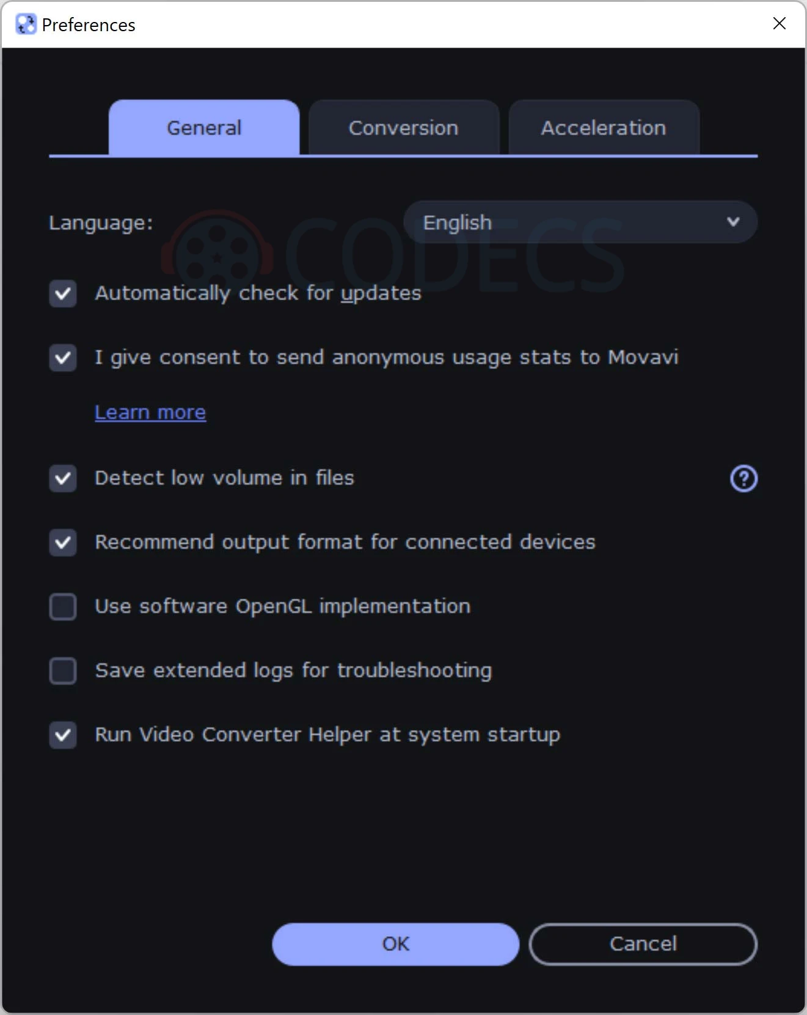
Task: Disable Run Video Converter Helper at startup
Action: tap(63, 735)
